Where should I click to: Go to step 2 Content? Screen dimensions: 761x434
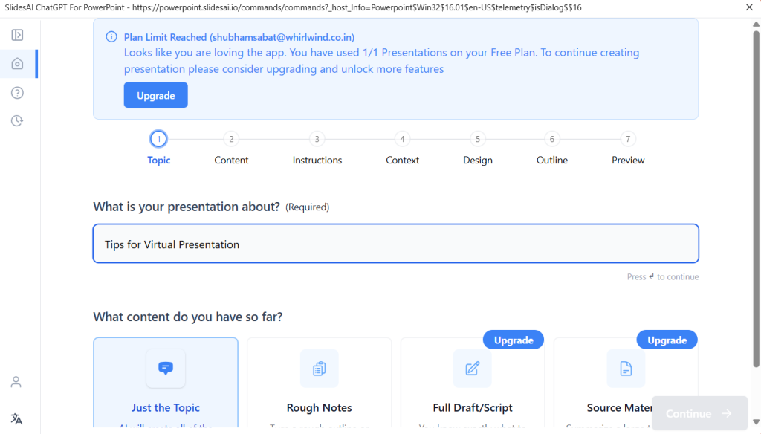[x=231, y=139]
